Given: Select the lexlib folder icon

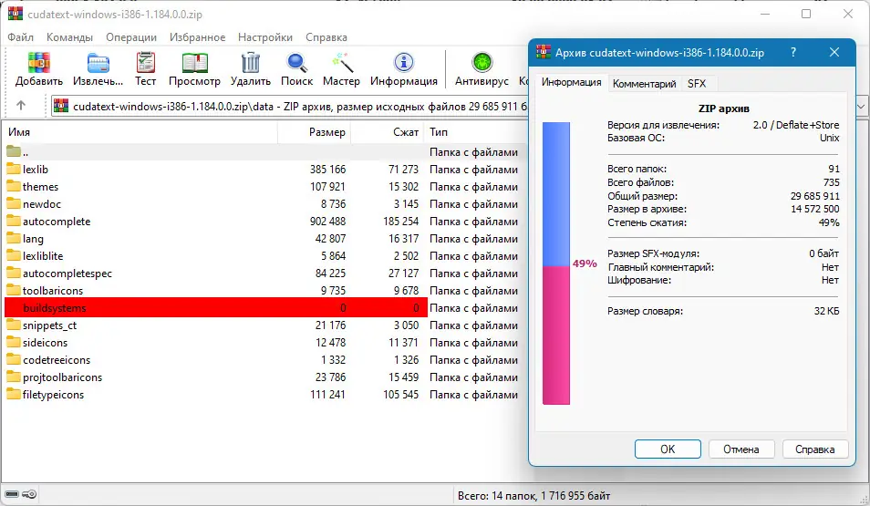Looking at the screenshot, I should point(14,169).
